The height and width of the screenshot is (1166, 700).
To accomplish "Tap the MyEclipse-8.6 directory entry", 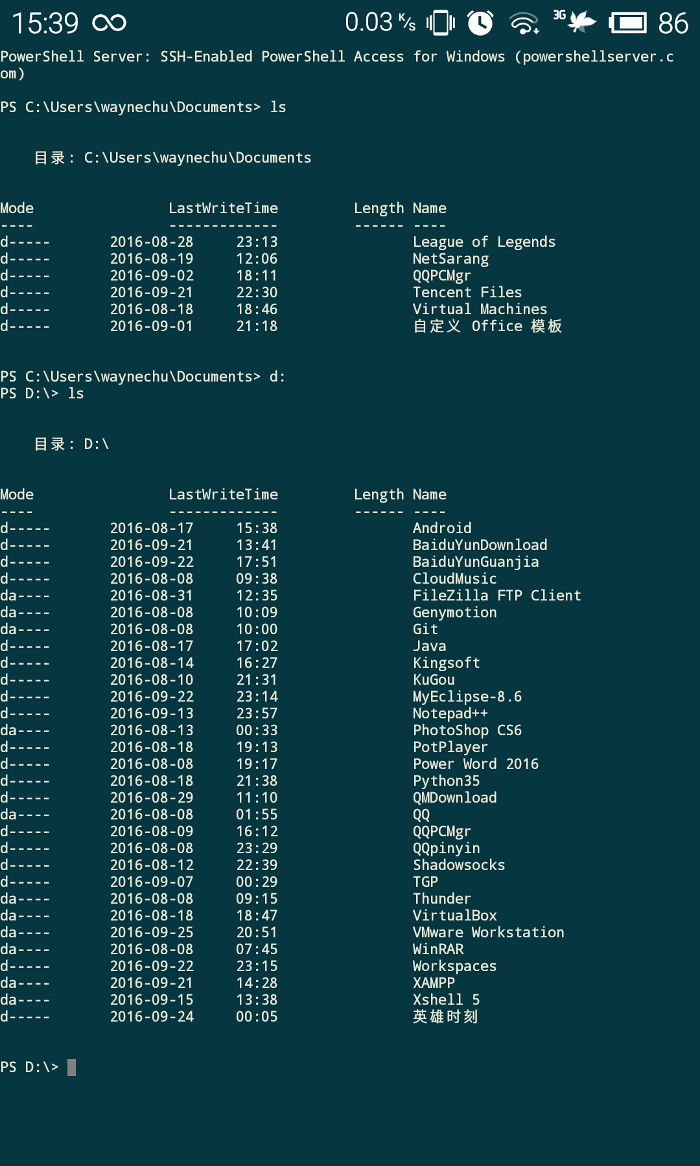I will pos(467,697).
